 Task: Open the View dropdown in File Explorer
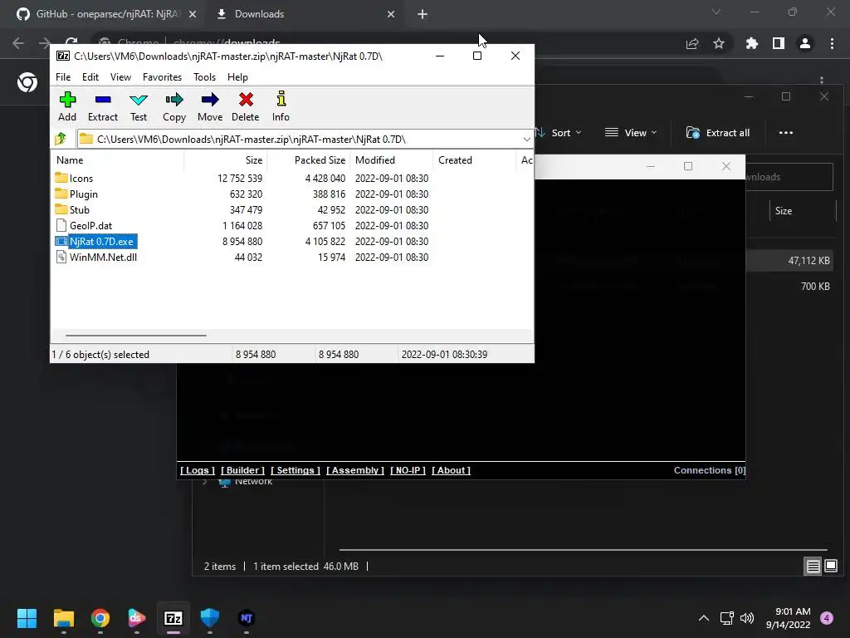[631, 133]
